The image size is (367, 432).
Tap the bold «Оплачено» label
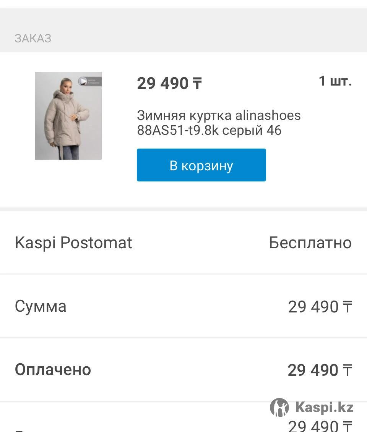click(53, 370)
